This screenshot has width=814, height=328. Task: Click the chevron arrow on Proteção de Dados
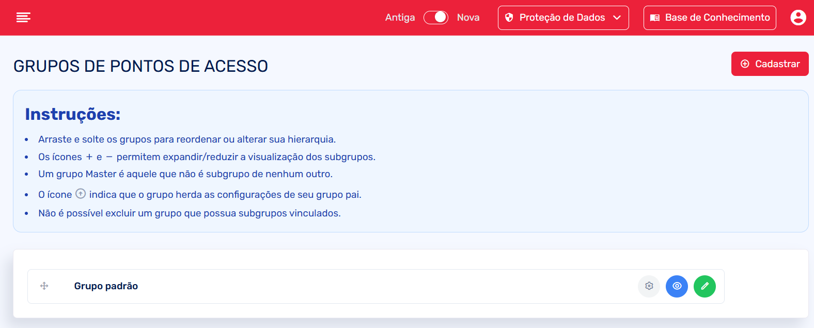click(x=617, y=18)
